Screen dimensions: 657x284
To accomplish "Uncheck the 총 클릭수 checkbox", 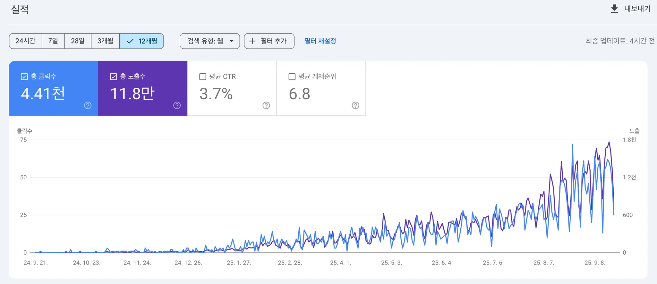I will point(24,77).
